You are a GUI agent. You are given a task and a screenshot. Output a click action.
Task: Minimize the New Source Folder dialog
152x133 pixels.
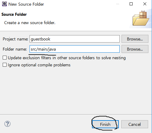coord(118,4)
